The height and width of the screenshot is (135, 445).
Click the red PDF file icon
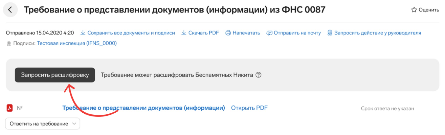point(9,108)
